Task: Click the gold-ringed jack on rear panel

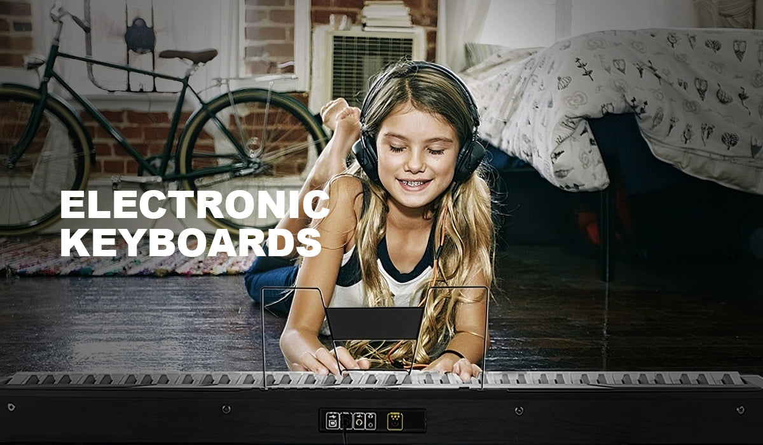Action: (x=359, y=421)
